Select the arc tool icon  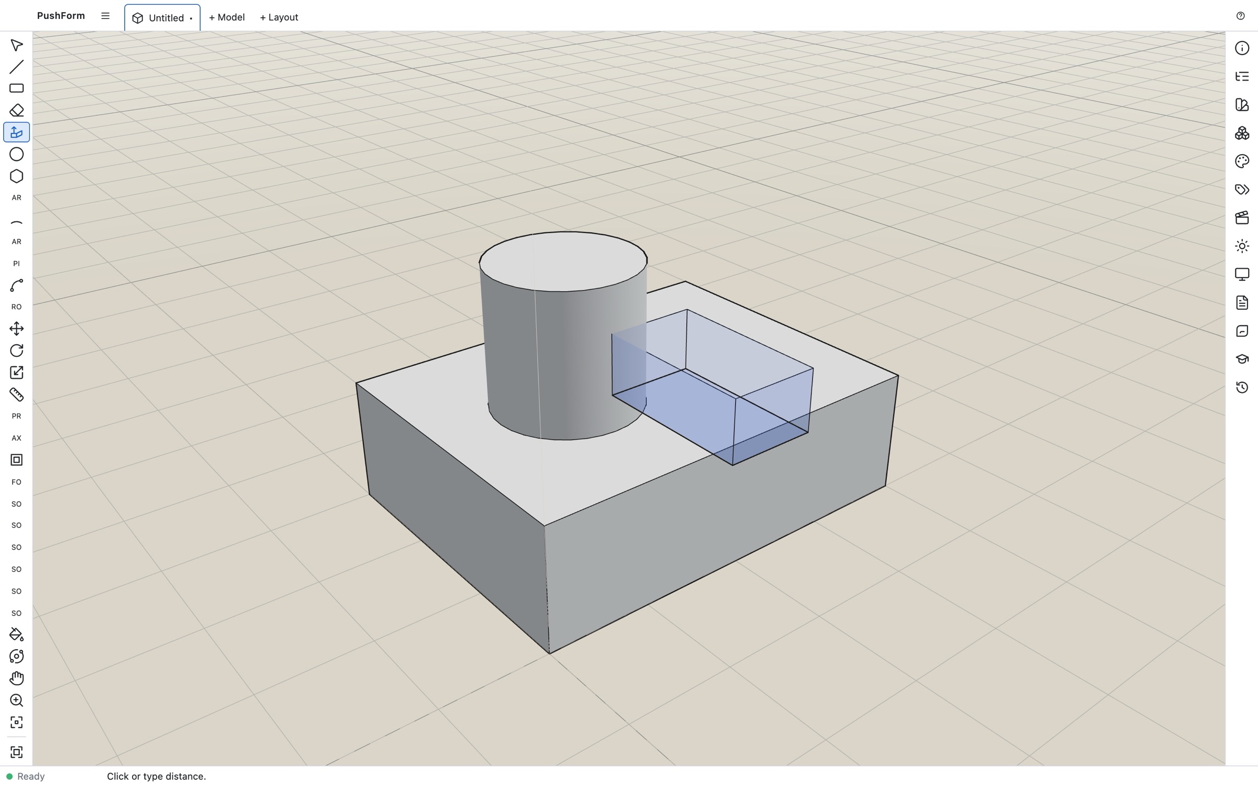[x=16, y=222]
